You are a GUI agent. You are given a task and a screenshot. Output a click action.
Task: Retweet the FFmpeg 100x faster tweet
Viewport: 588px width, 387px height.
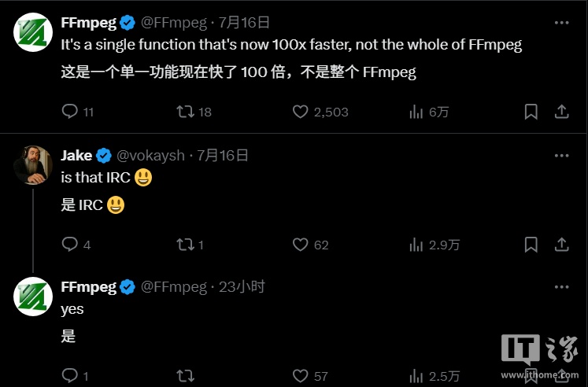pos(185,112)
